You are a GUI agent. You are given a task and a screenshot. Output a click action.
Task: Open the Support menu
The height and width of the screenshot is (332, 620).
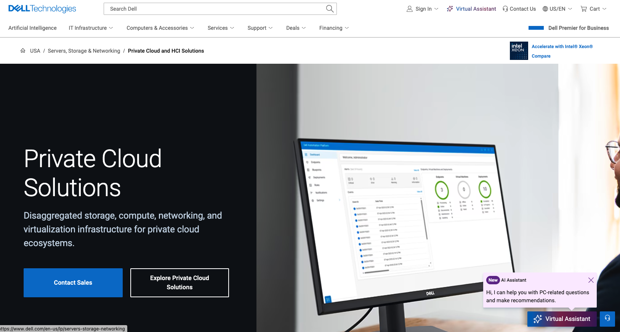(260, 28)
